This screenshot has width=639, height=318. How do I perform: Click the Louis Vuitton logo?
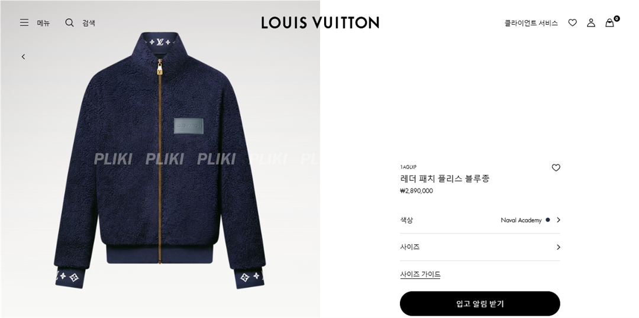click(320, 22)
